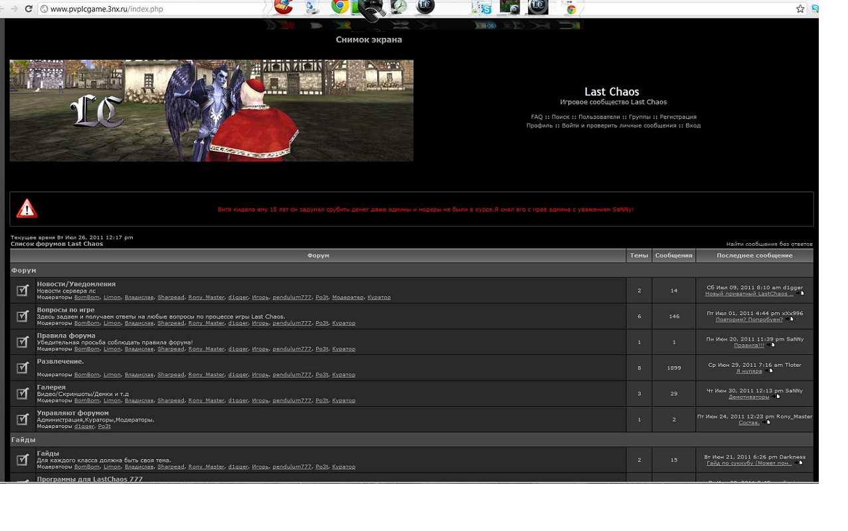
Task: Open latest post icon after Я нупяра
Action: pyautogui.click(x=768, y=372)
